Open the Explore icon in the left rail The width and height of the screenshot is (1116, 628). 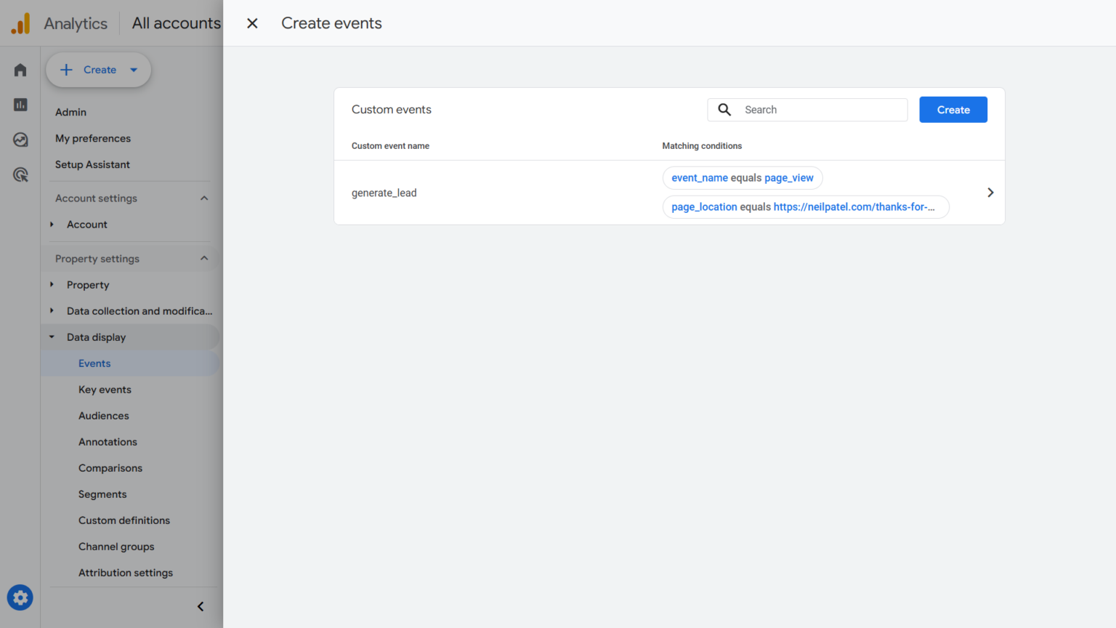tap(20, 139)
